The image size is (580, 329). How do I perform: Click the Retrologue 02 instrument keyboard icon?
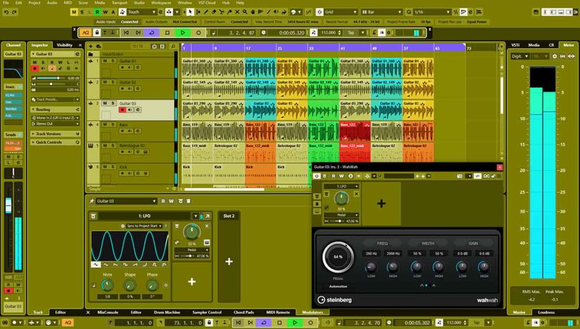144,151
